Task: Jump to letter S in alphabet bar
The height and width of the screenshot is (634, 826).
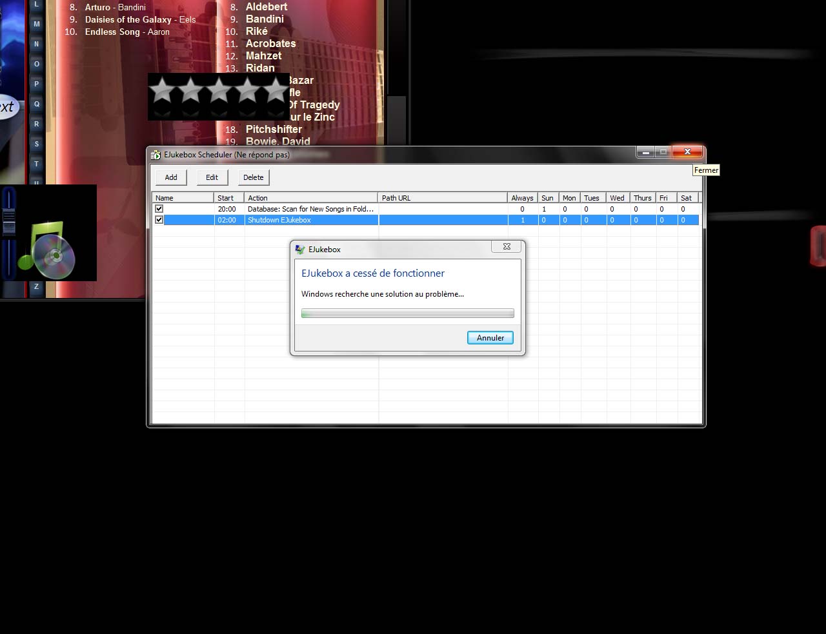Action: click(36, 144)
